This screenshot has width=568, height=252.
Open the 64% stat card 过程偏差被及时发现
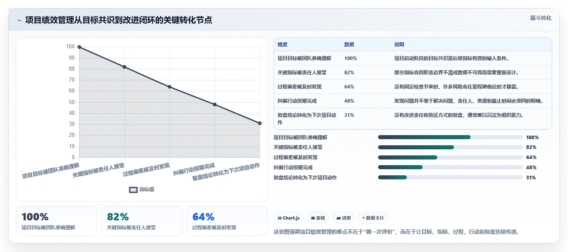[227, 221]
